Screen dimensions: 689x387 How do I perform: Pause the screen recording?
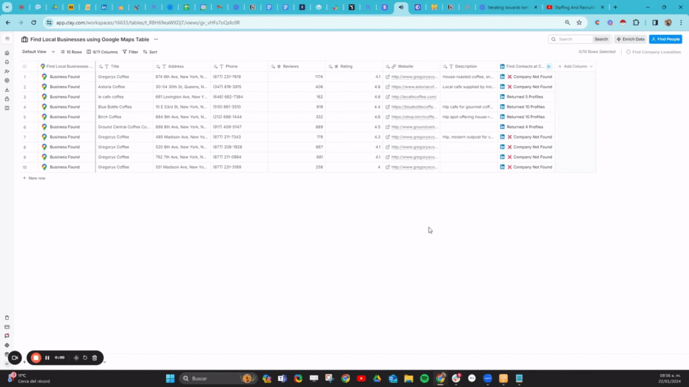[x=47, y=358]
